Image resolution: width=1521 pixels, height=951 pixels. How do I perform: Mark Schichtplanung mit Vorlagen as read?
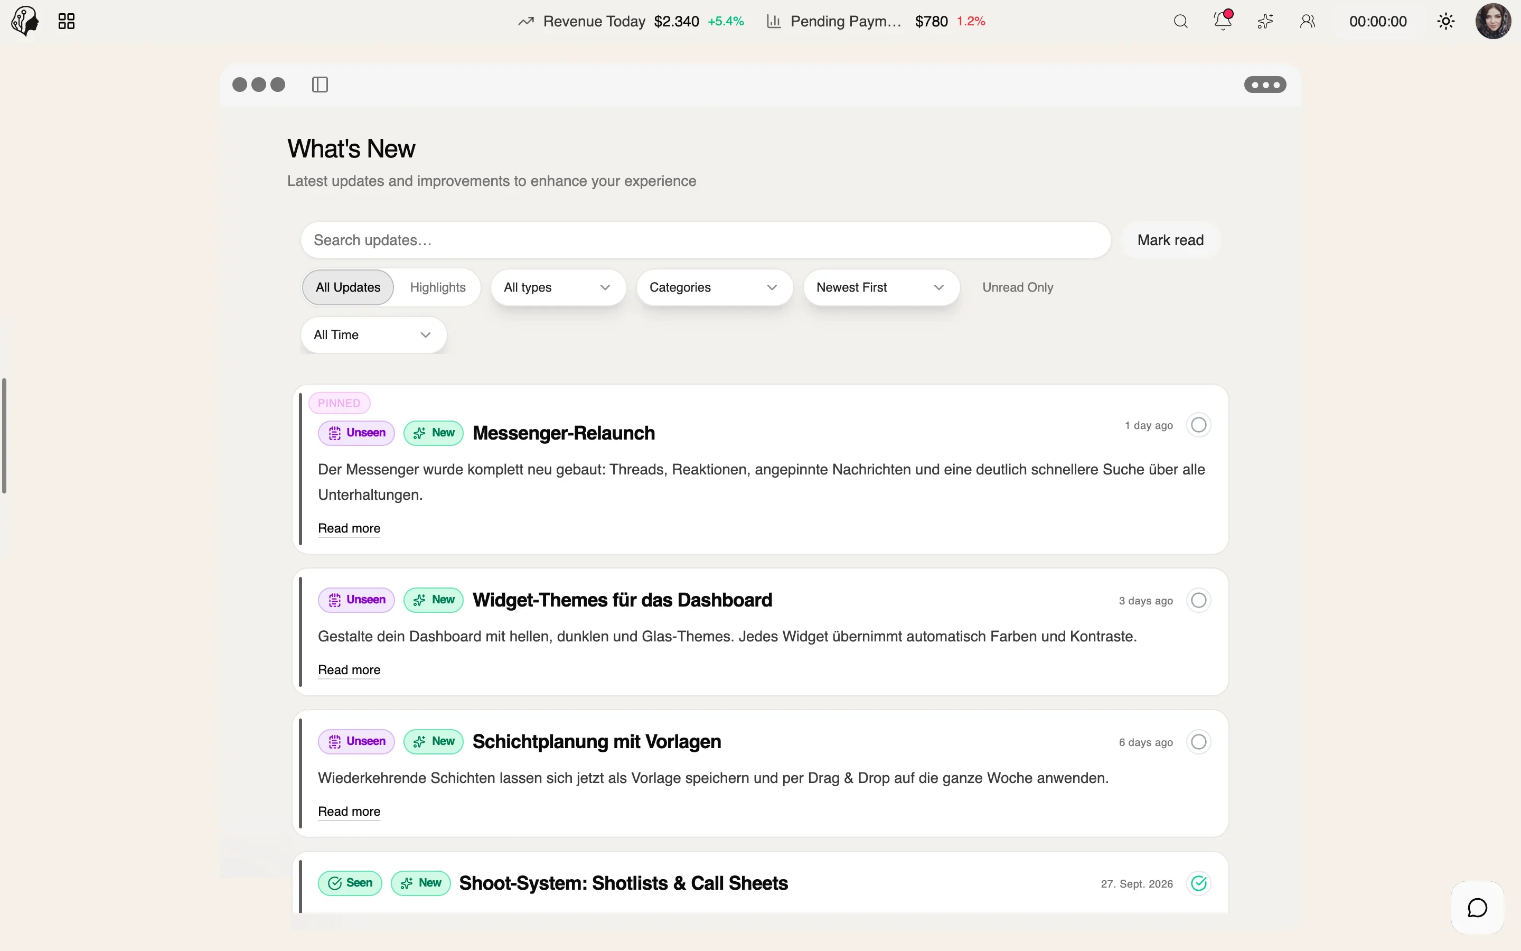coord(1198,742)
